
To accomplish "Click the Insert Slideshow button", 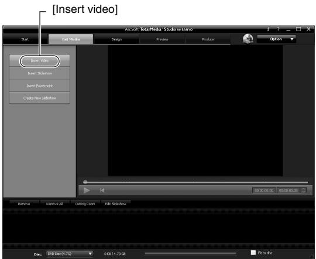I will tap(40, 73).
